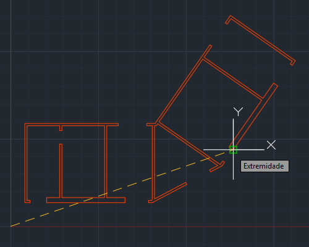
Task: Click the small notch under the left shape's top flange
Action: (x=61, y=128)
